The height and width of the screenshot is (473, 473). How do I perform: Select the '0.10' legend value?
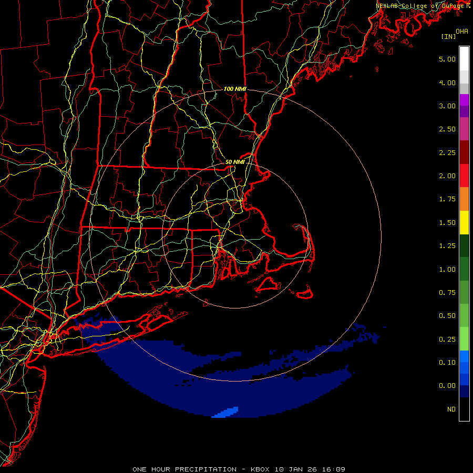447,363
